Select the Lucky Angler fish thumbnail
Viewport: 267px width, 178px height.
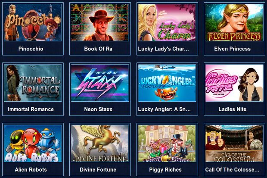tap(167, 83)
